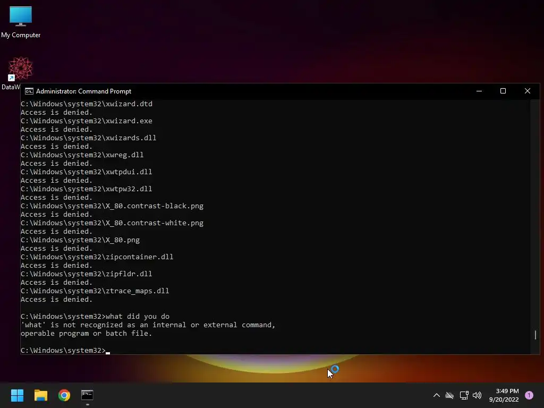Open the network status tray icon
This screenshot has width=544, height=408.
point(464,395)
